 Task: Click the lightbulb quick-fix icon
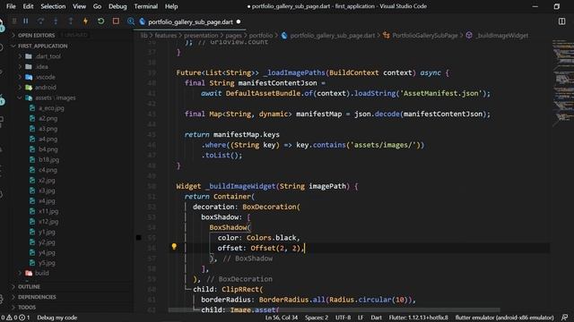[x=174, y=247]
